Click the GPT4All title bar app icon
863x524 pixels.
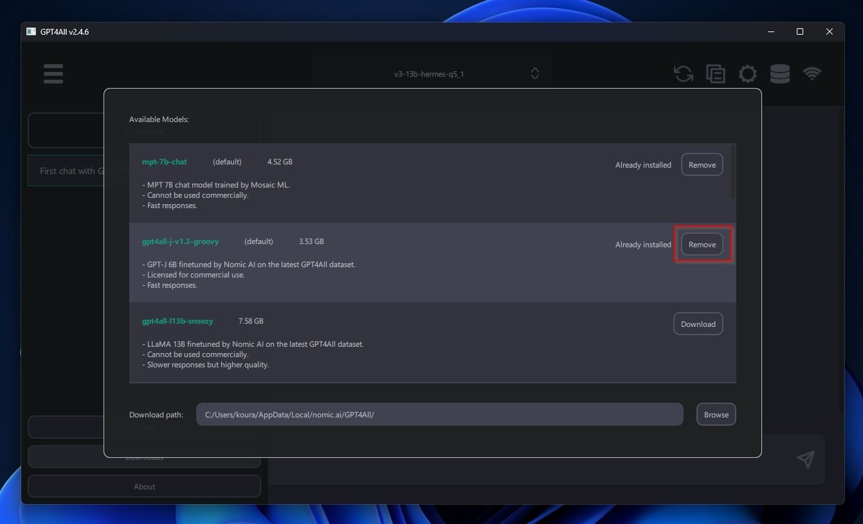[x=31, y=31]
